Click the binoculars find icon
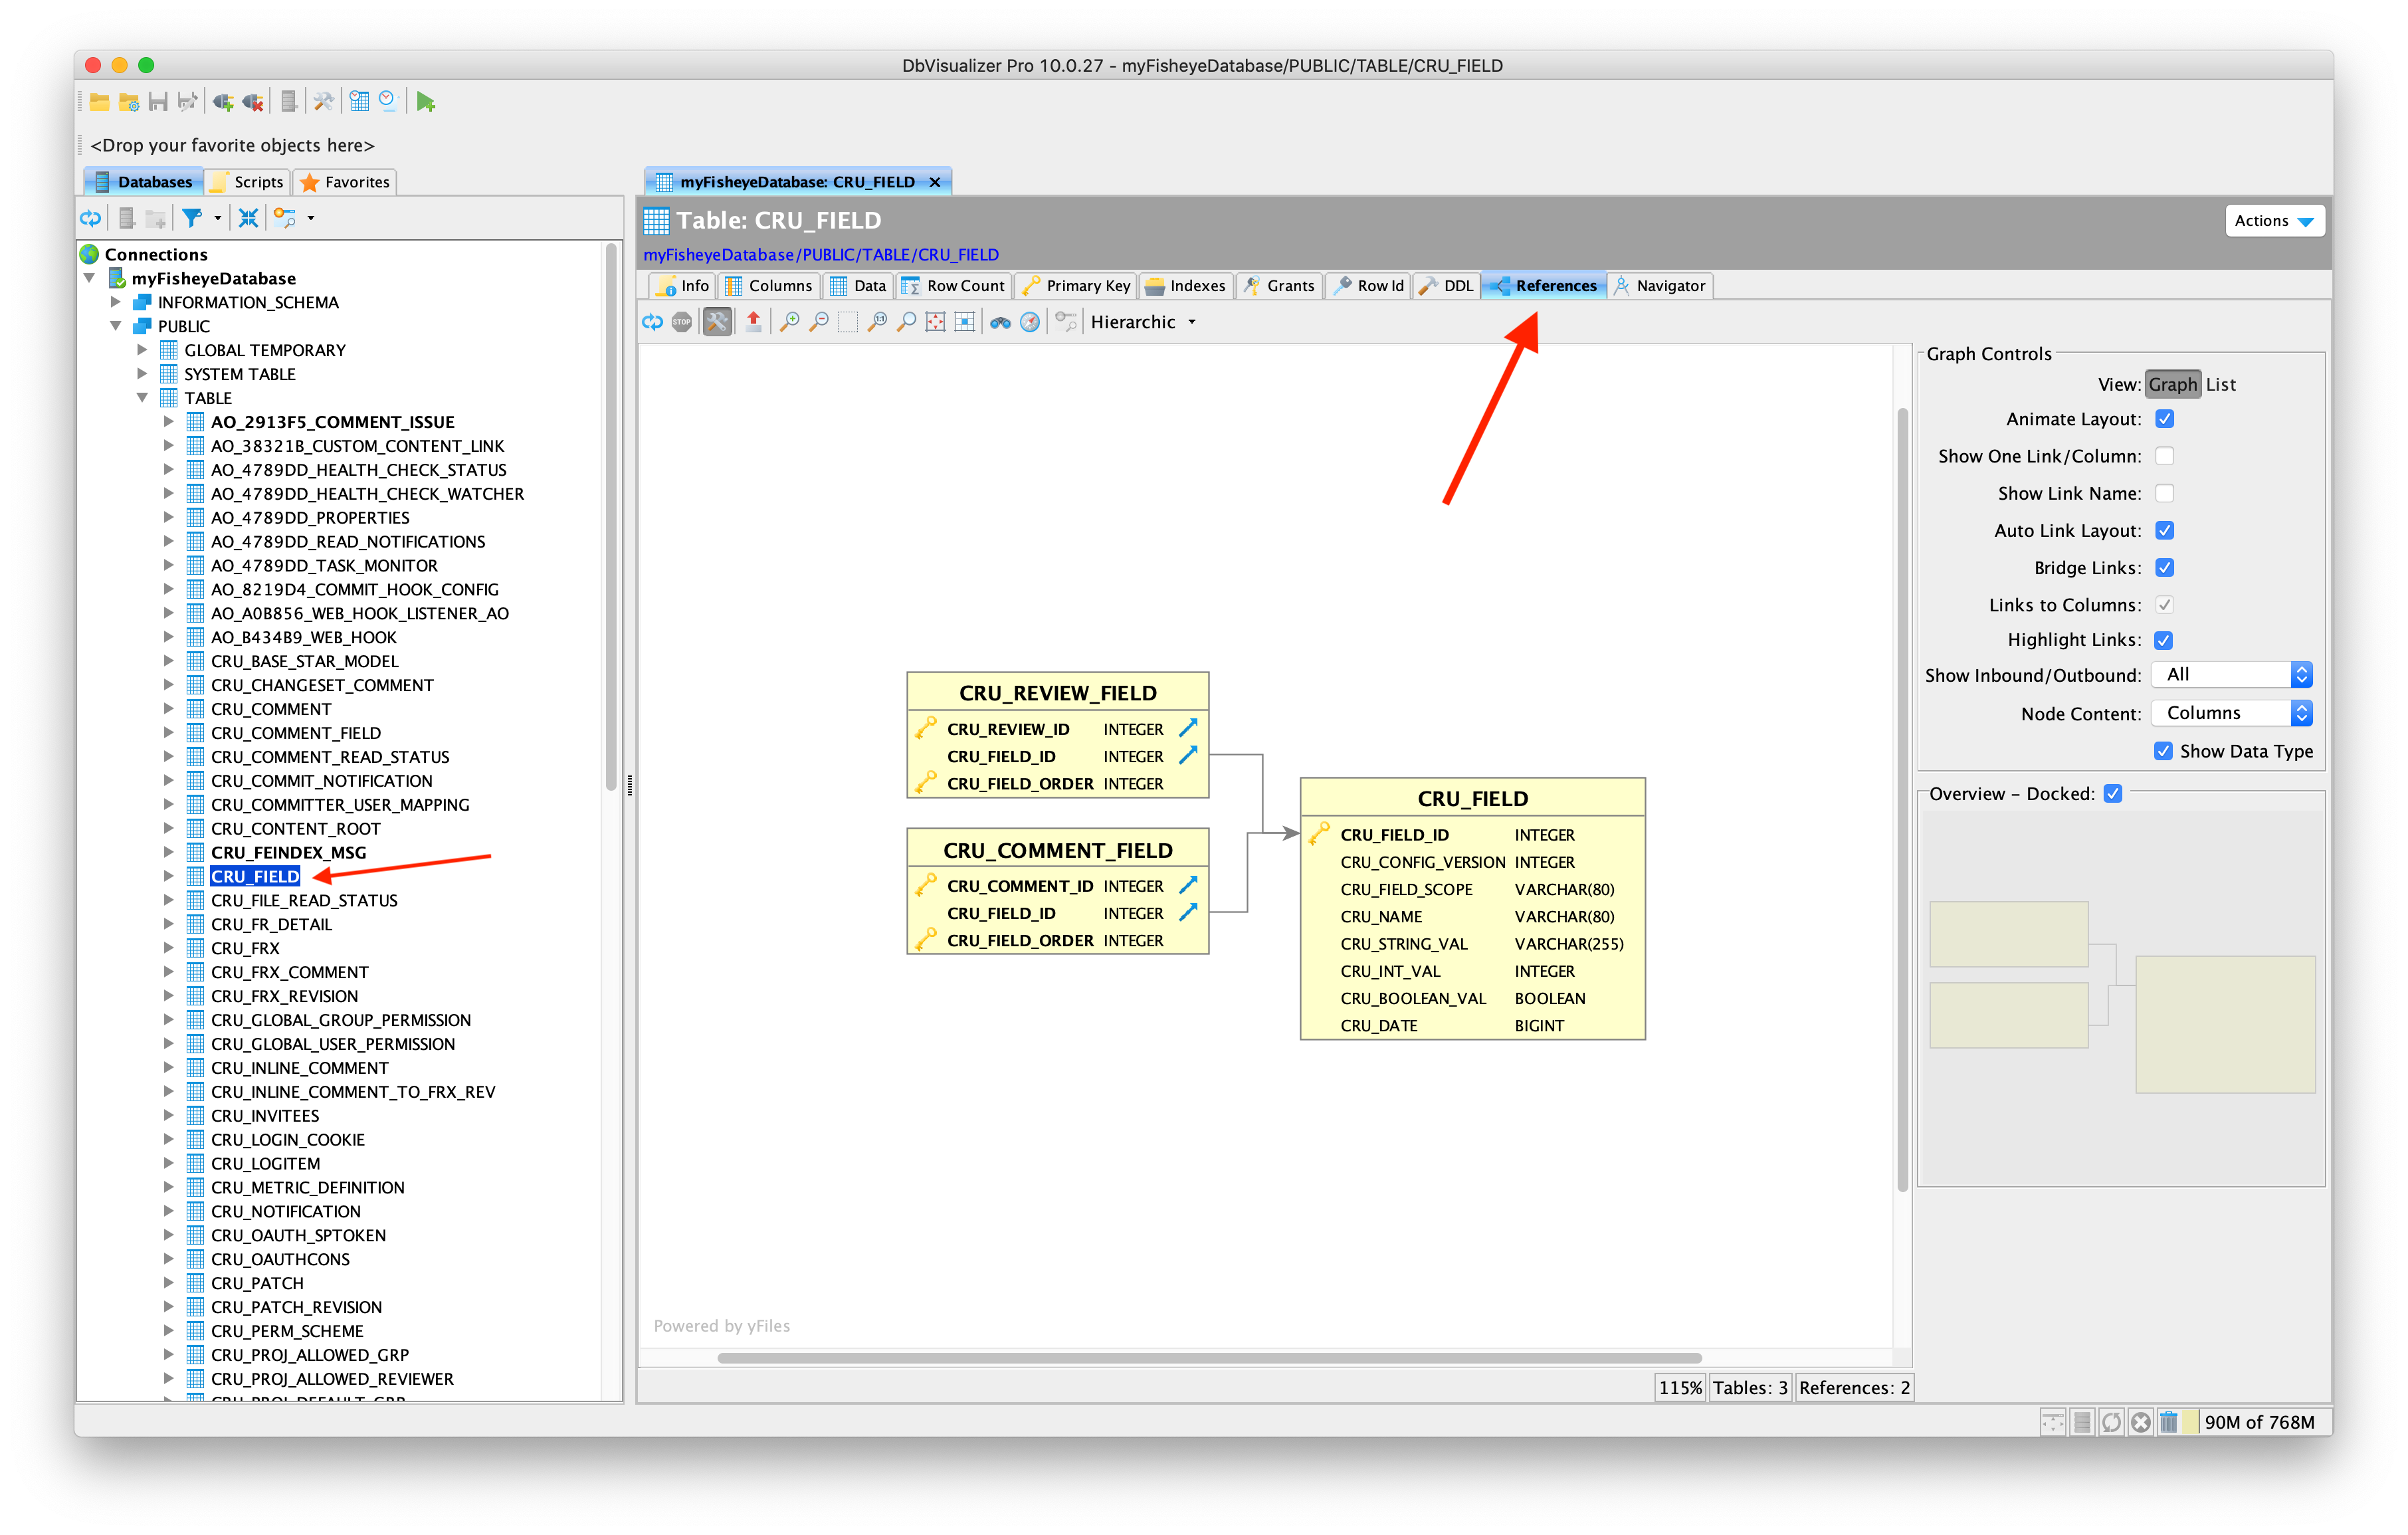The height and width of the screenshot is (1535, 2408). [x=1000, y=322]
